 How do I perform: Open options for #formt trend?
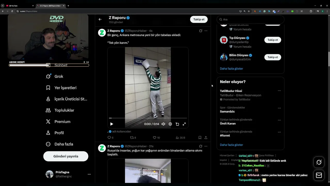click(x=279, y=132)
